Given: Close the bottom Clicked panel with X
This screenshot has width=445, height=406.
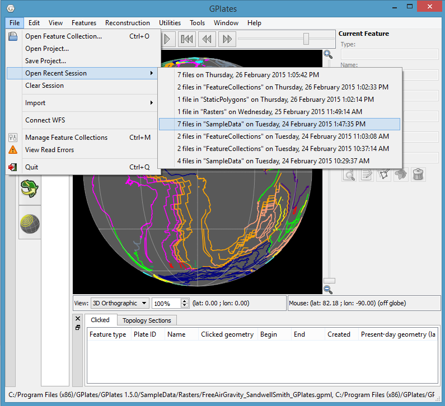Looking at the screenshot, I should 78,319.
